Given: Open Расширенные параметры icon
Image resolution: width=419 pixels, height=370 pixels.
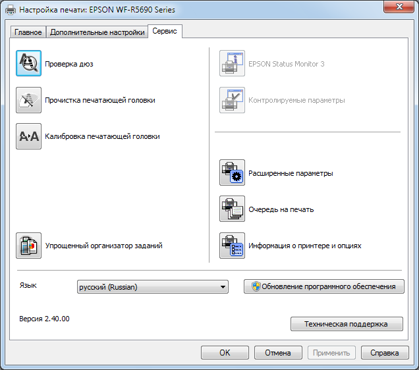Looking at the screenshot, I should 232,172.
